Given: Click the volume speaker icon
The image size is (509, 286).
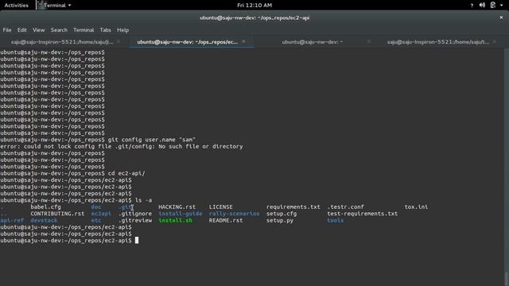Looking at the screenshot, I should [483, 5].
